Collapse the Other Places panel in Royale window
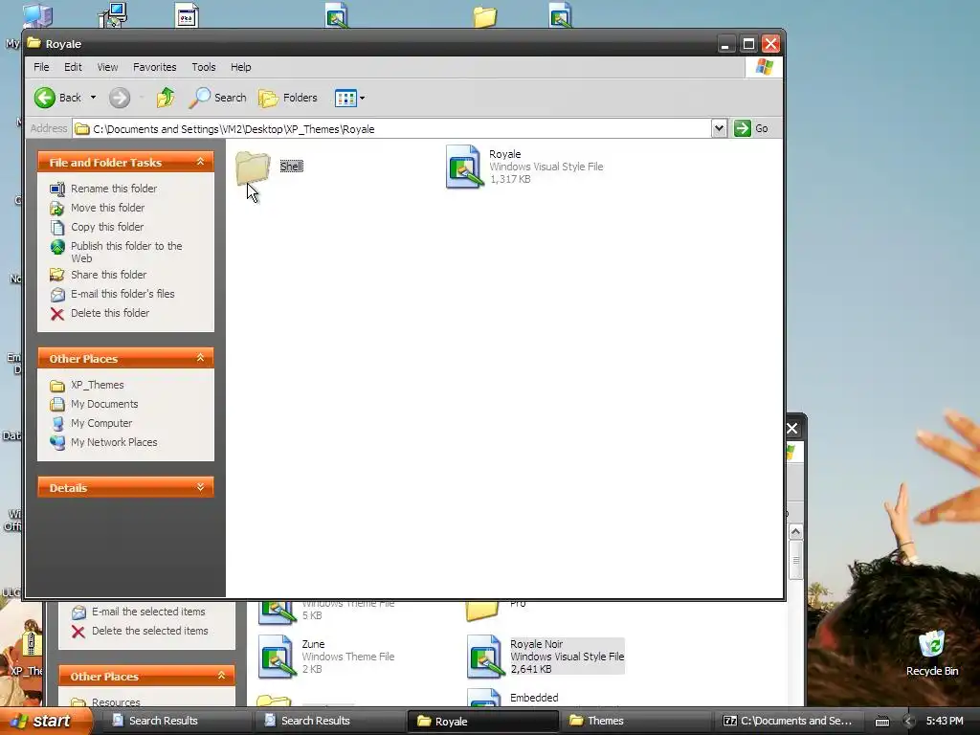Image resolution: width=980 pixels, height=735 pixels. (201, 358)
